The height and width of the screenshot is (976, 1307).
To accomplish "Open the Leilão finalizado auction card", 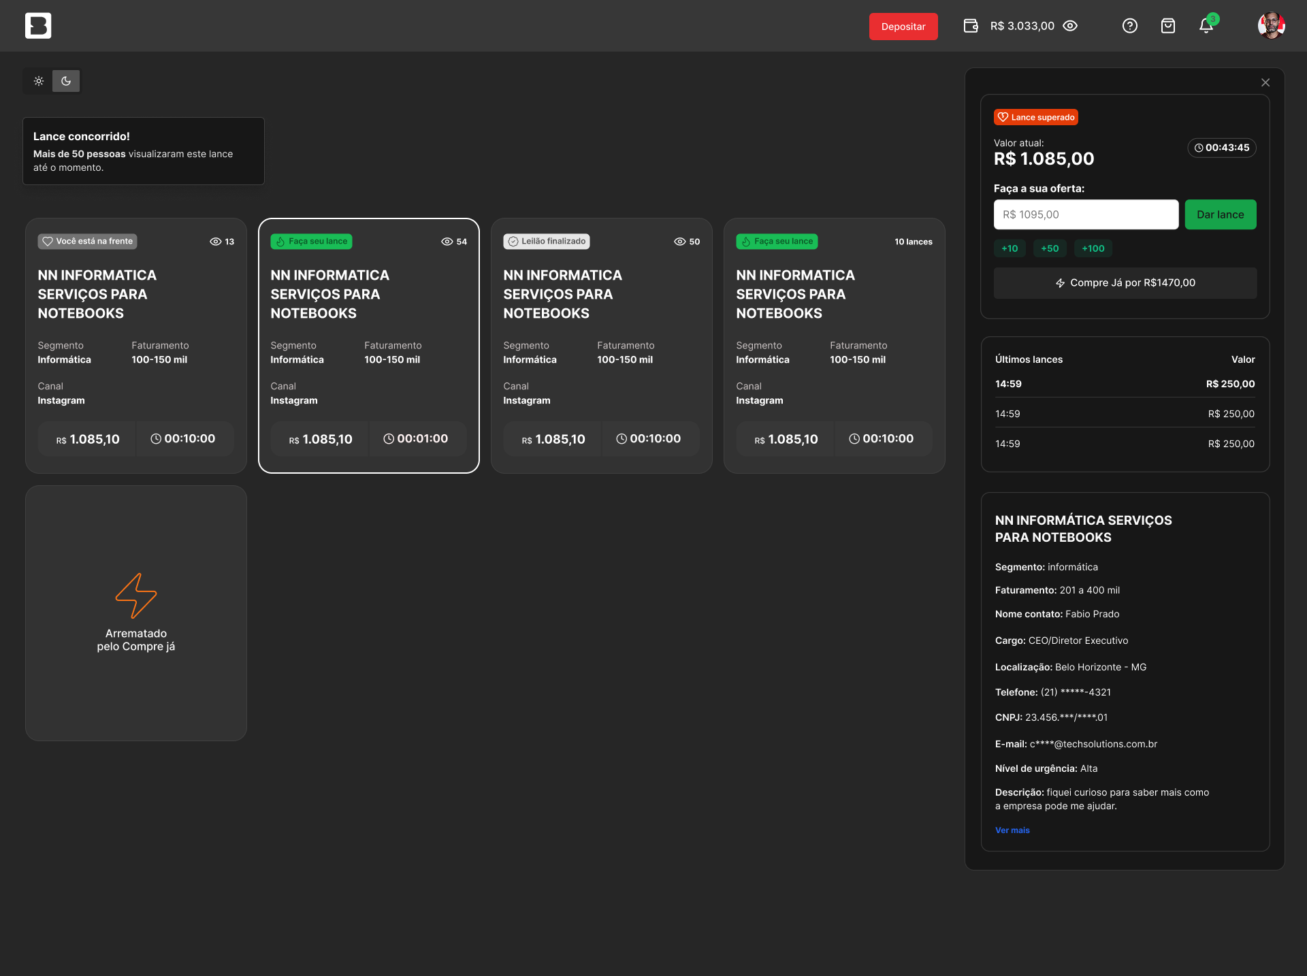I will [x=601, y=345].
